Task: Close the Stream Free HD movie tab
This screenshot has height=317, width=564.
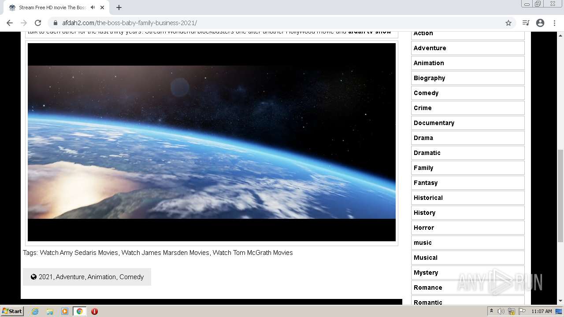Action: coord(102,7)
